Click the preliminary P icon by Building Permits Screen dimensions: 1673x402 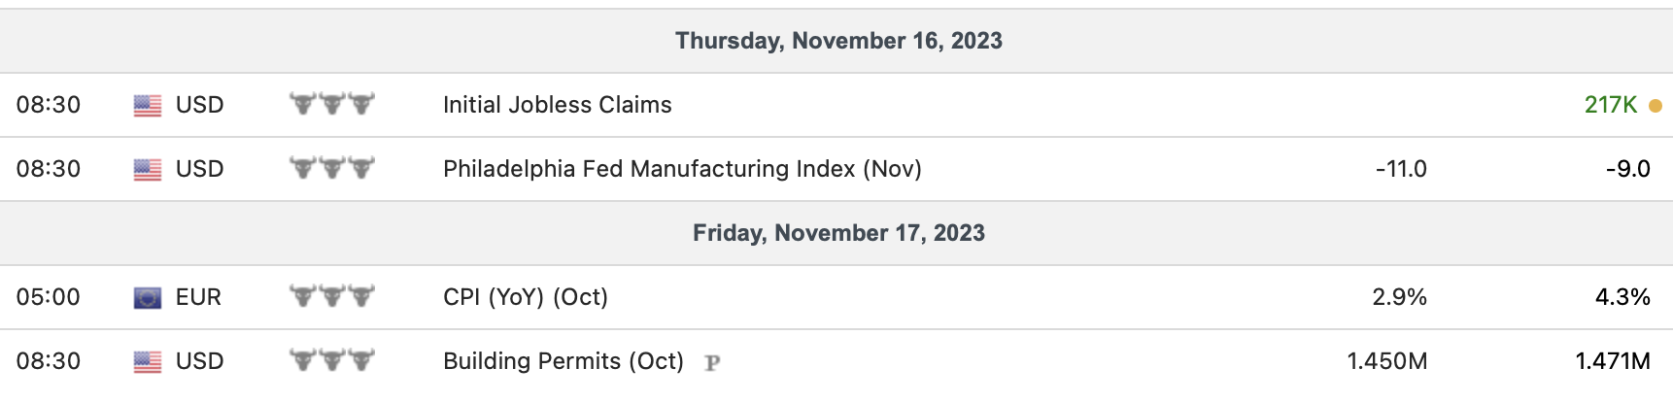pos(712,363)
